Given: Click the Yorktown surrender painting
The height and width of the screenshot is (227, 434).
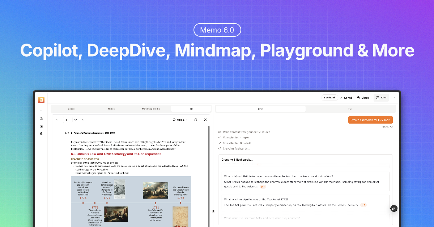Looking at the screenshot, I should pyautogui.click(x=156, y=190).
